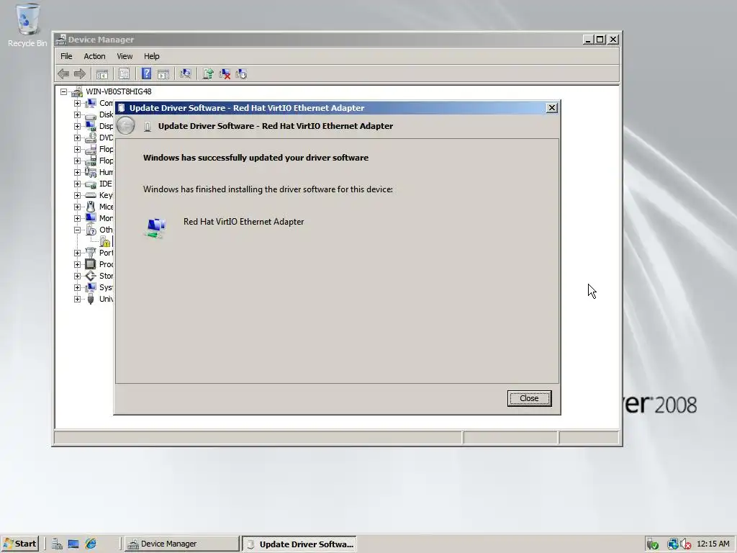Click Uninstall device icon with red X
This screenshot has height=553, width=737.
coord(225,74)
